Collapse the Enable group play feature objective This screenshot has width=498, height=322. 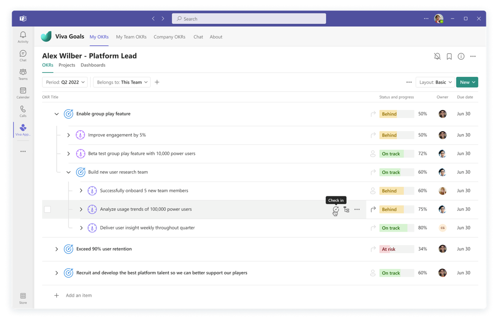pos(56,114)
